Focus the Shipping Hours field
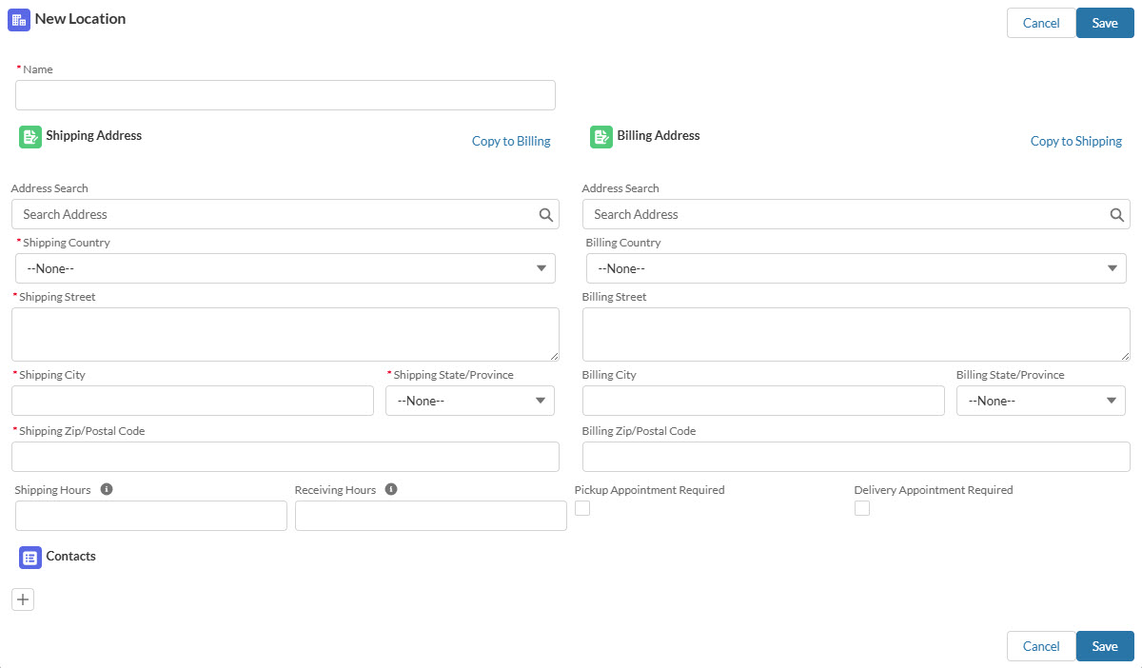Image resolution: width=1142 pixels, height=668 pixels. (151, 516)
